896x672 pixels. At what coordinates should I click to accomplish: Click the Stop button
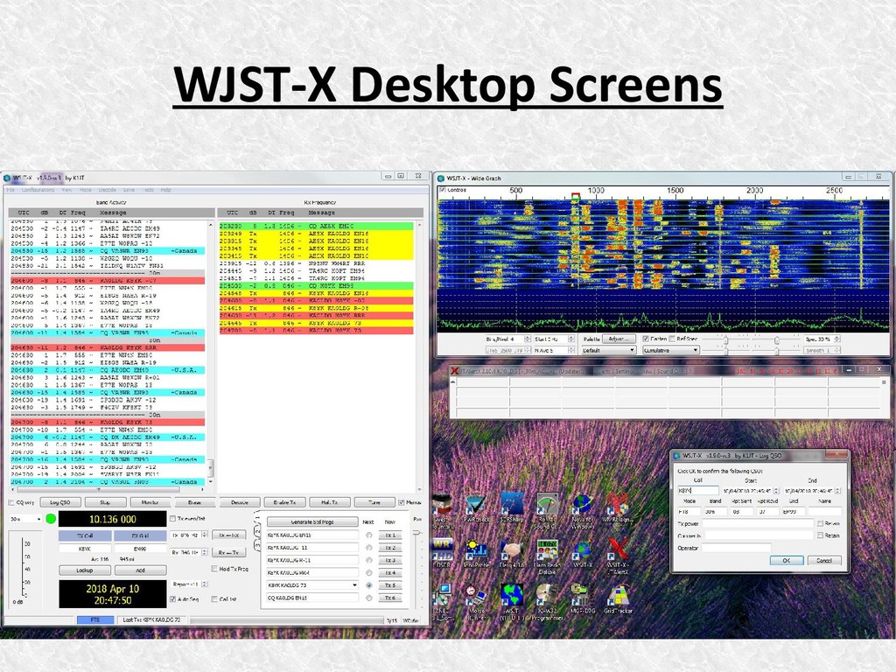(105, 503)
